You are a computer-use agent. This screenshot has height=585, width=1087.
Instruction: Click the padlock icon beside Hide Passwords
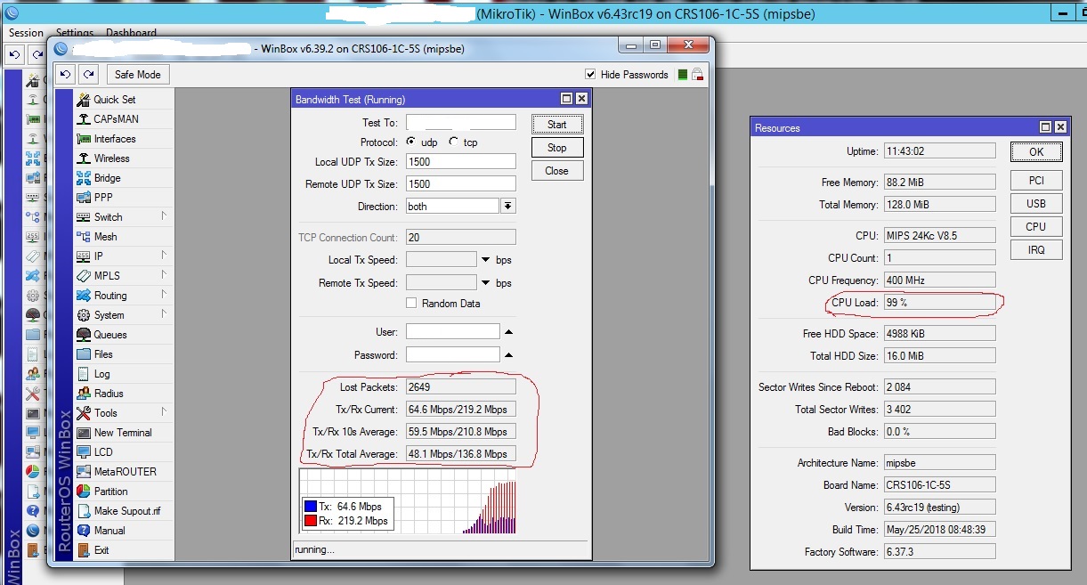click(x=698, y=75)
